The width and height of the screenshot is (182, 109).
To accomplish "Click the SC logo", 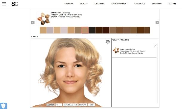I will (x=15, y=4).
